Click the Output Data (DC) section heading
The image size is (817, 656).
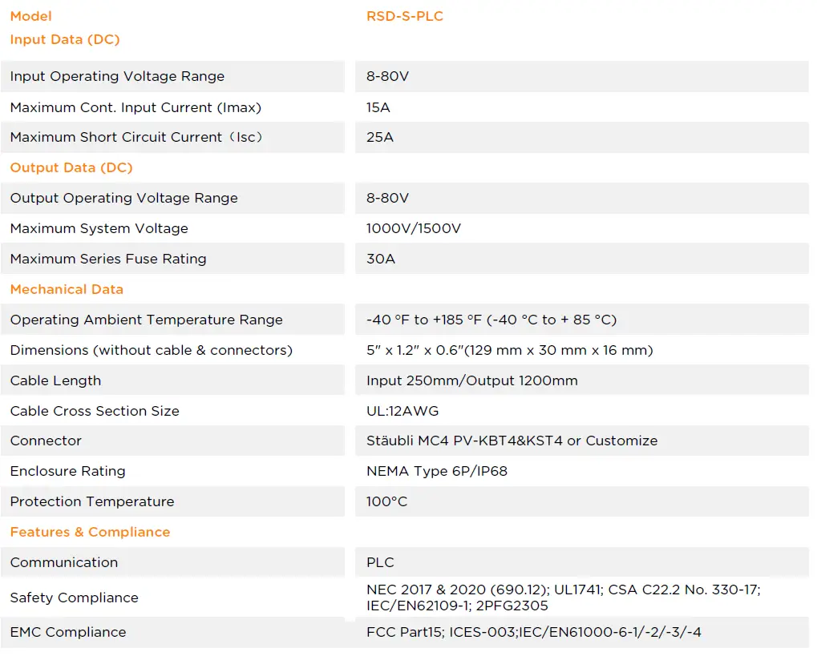coord(71,167)
